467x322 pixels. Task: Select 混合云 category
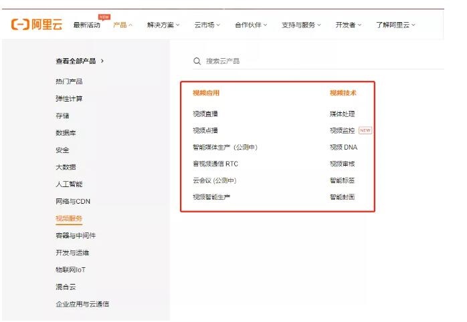click(66, 287)
